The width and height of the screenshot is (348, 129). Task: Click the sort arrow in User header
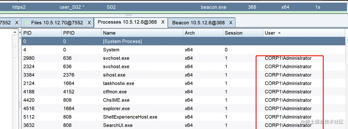pos(279,33)
